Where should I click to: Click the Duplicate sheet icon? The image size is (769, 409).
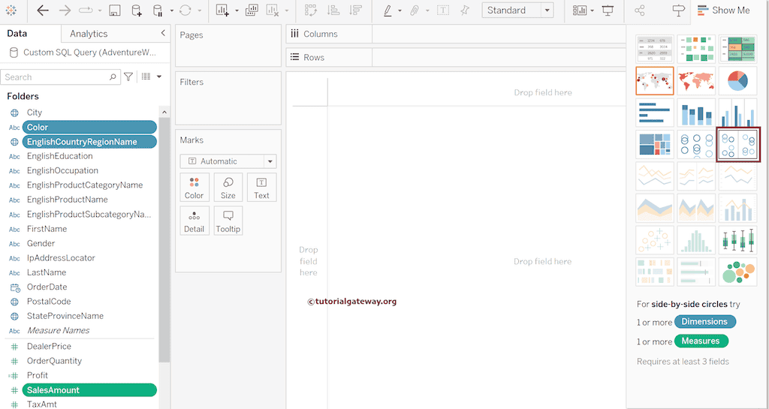point(252,11)
